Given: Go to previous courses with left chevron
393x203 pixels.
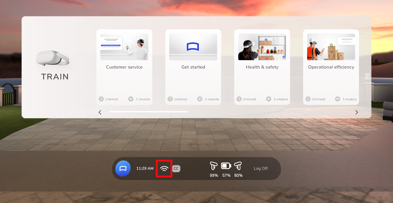Looking at the screenshot, I should click(100, 112).
